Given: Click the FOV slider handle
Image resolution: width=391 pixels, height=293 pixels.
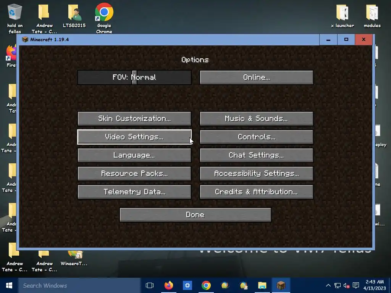Looking at the screenshot, I should [x=134, y=77].
